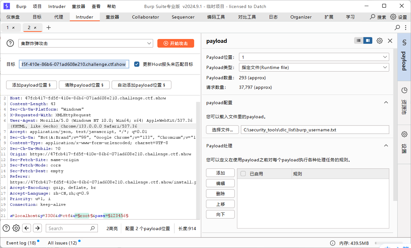Image resolution: width=411 pixels, height=248 pixels.
Task: Collapse the Payload处理 section
Action: [x=386, y=146]
